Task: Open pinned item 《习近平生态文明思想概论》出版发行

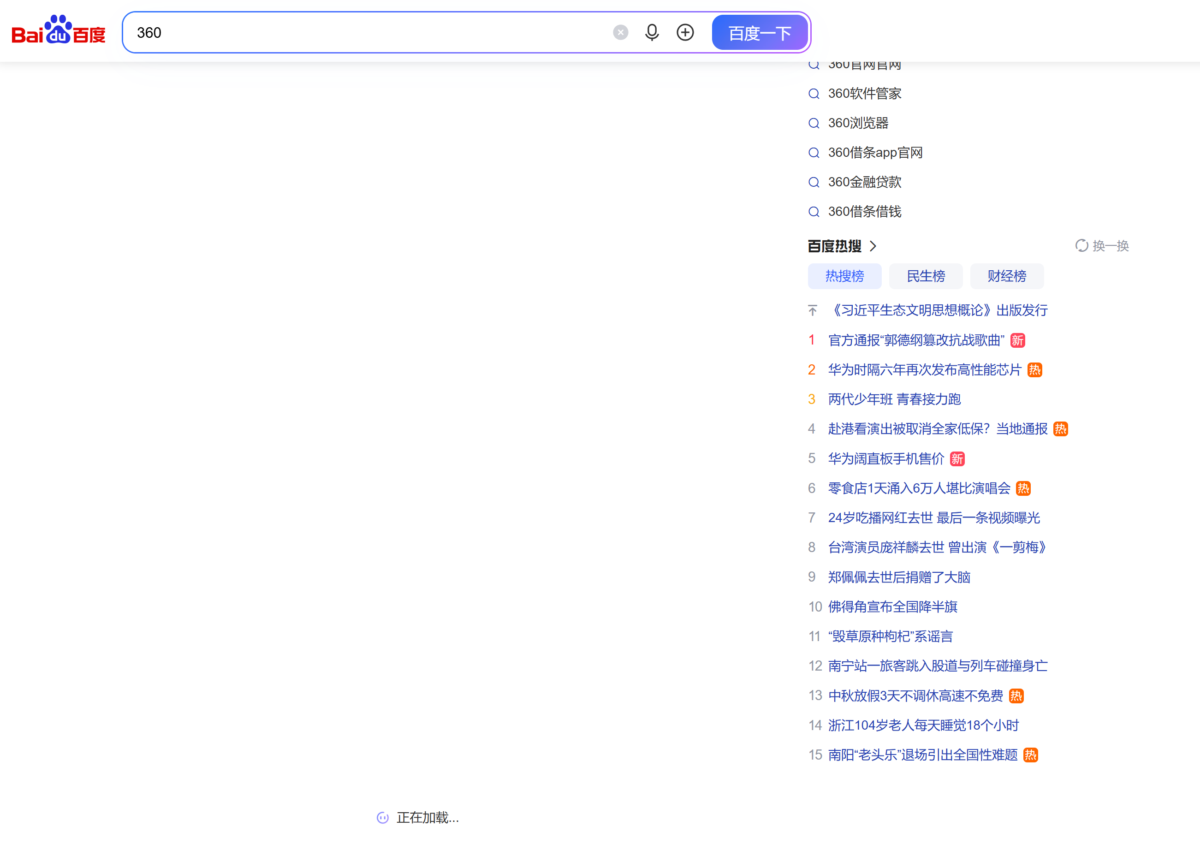Action: 938,310
